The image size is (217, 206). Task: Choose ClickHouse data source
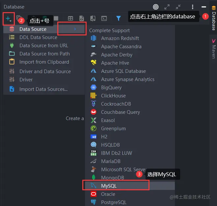tap(130, 96)
